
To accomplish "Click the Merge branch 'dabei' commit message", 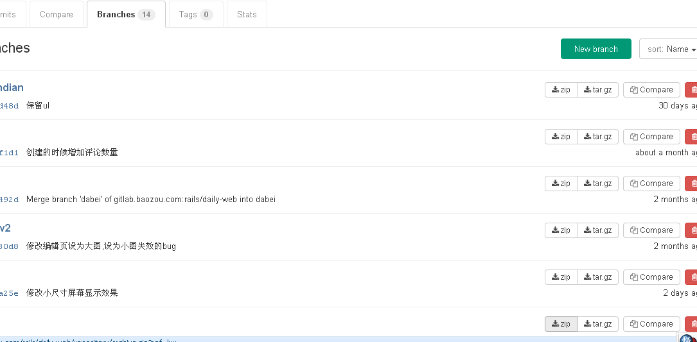I will pyautogui.click(x=151, y=200).
